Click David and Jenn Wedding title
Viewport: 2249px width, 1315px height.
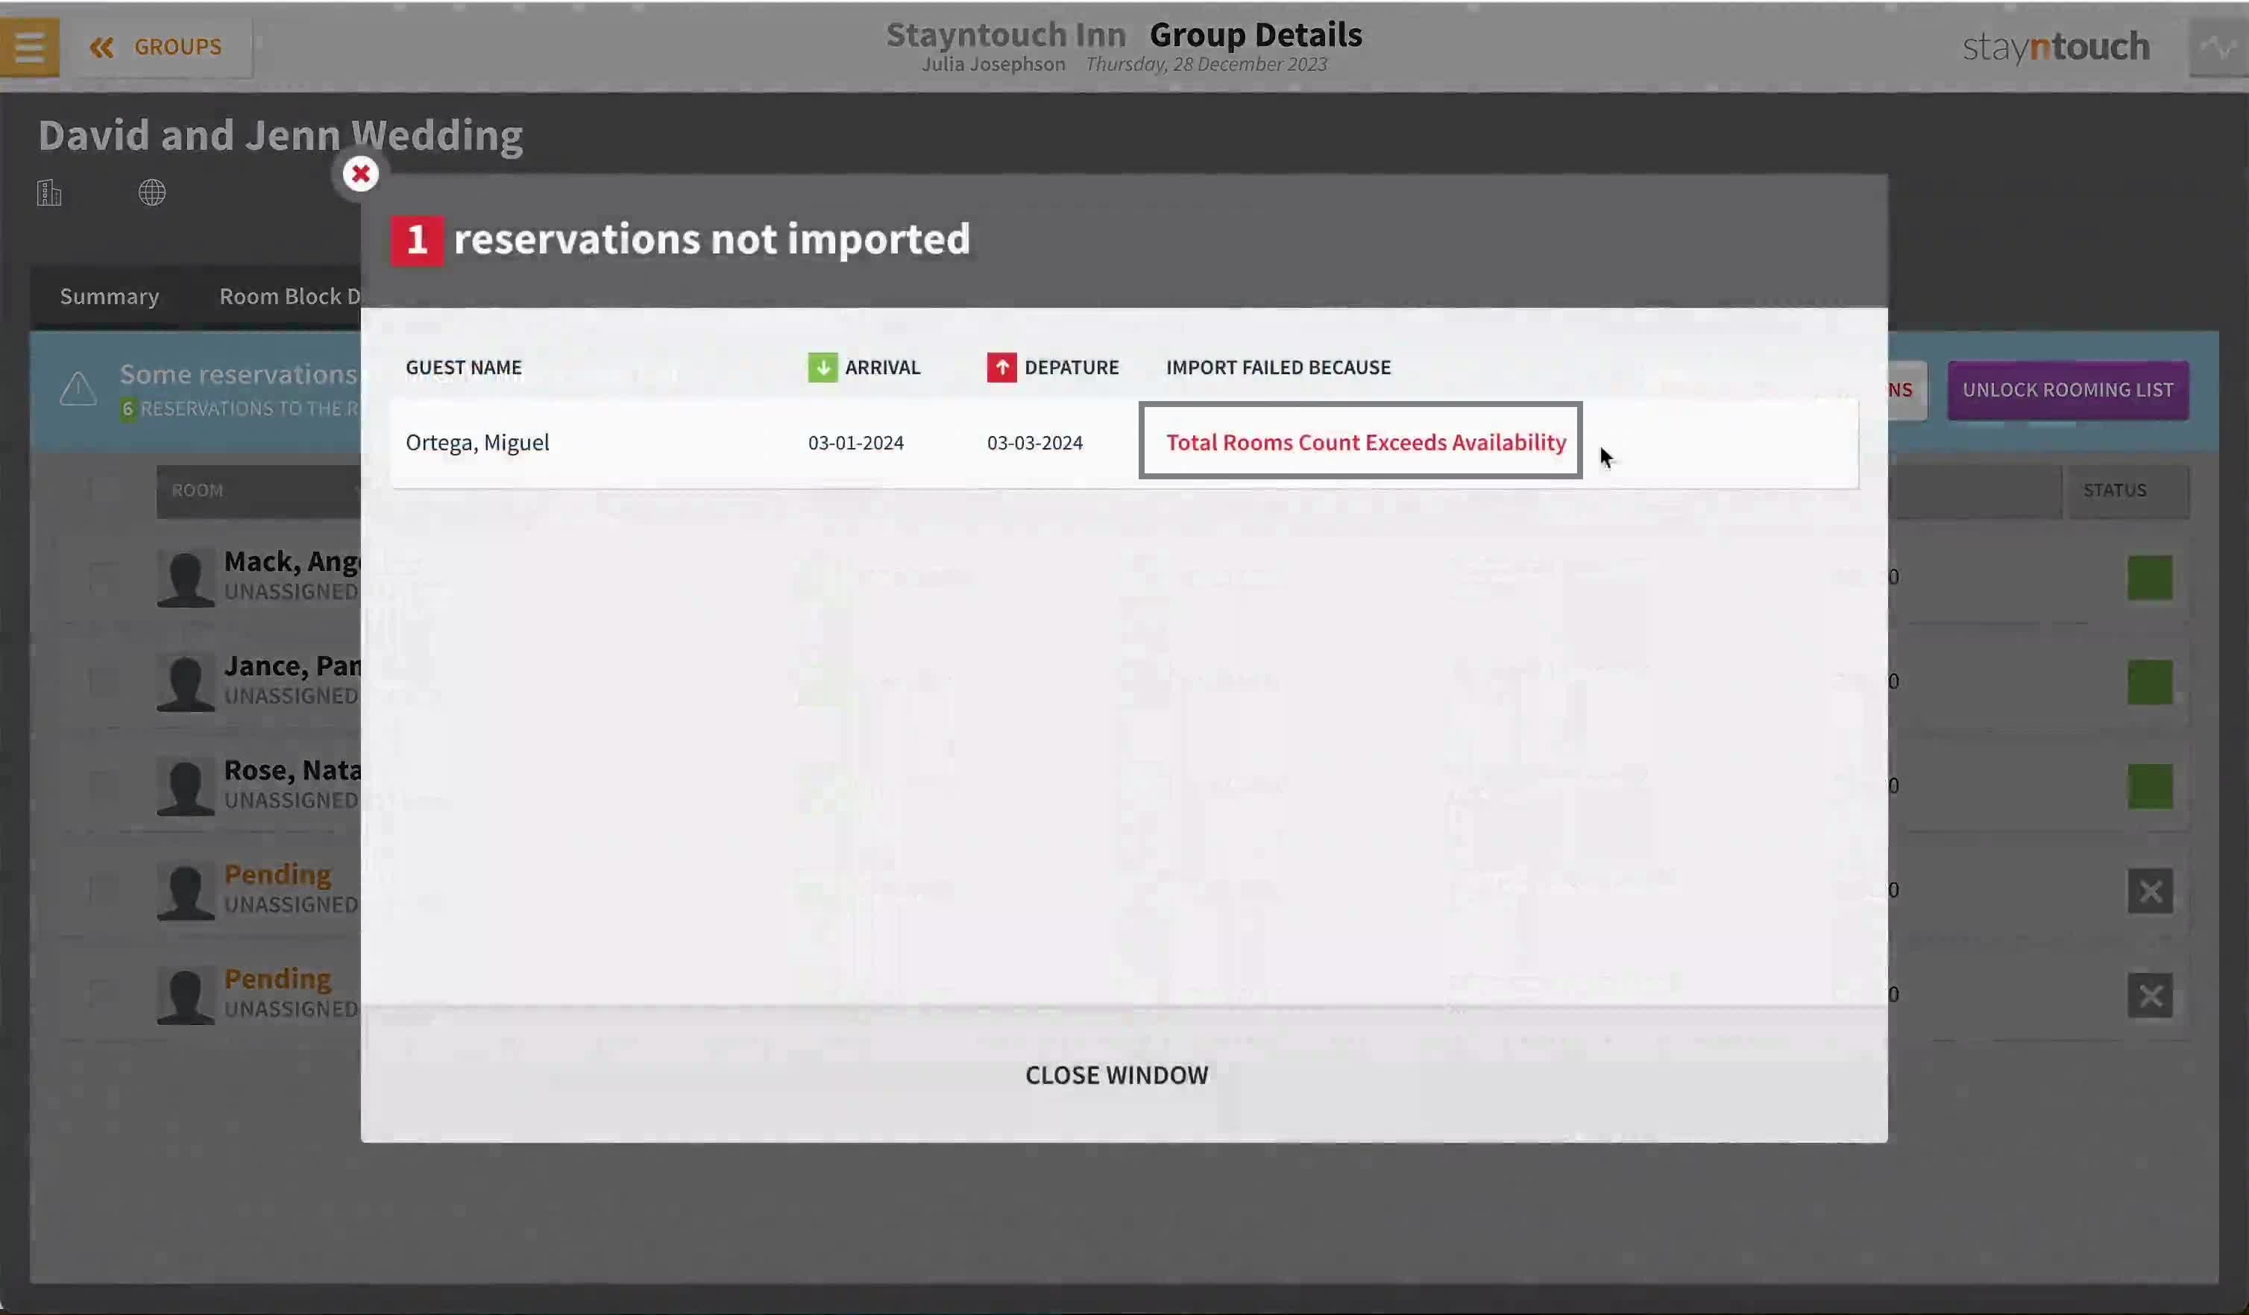[280, 136]
